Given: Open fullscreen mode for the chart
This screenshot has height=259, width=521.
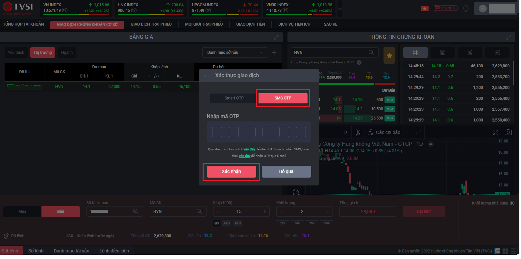Looking at the screenshot, I should click(495, 132).
